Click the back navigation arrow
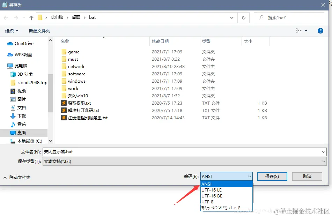The image size is (332, 217). [x=6, y=17]
